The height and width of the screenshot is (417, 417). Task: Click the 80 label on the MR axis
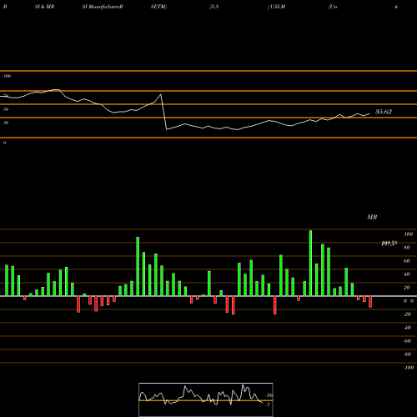click(x=407, y=248)
